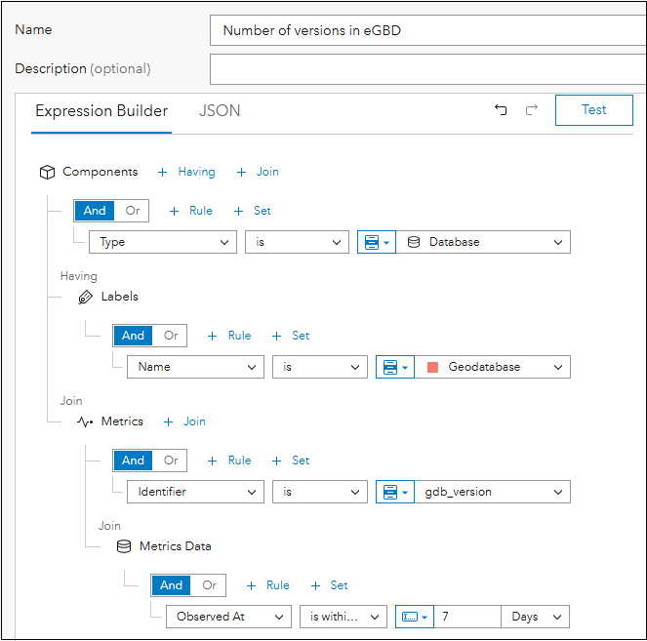Open the Type field dropdown
647x641 pixels.
[162, 242]
